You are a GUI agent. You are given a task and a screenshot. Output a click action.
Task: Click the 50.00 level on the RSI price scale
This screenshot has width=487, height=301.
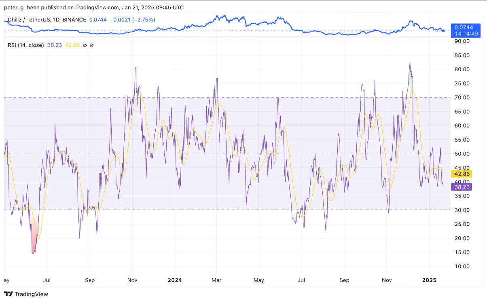462,154
